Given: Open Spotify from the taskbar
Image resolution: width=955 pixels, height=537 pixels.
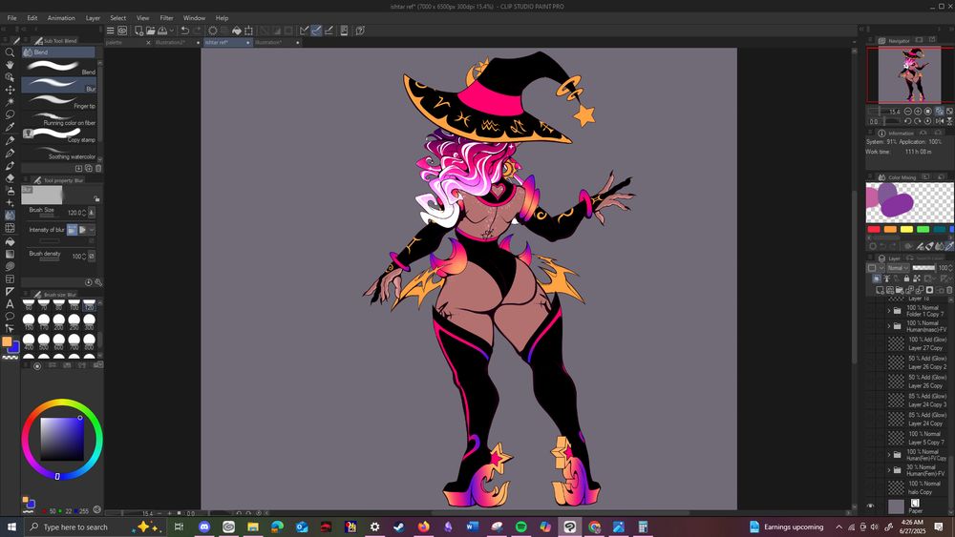Looking at the screenshot, I should (x=520, y=527).
